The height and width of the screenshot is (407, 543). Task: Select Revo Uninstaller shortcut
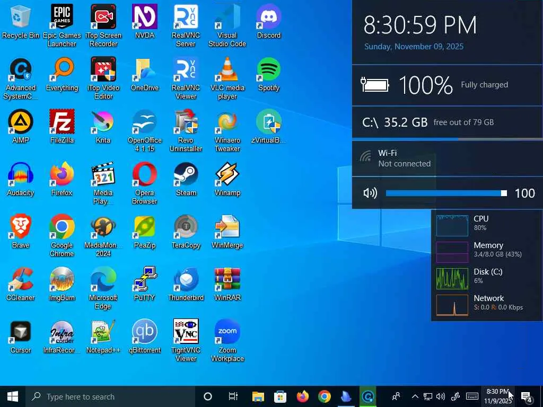coord(186,130)
